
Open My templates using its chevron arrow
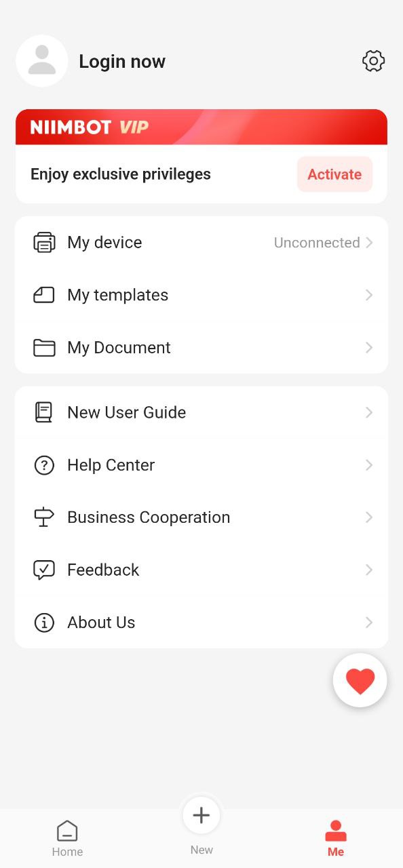[369, 295]
